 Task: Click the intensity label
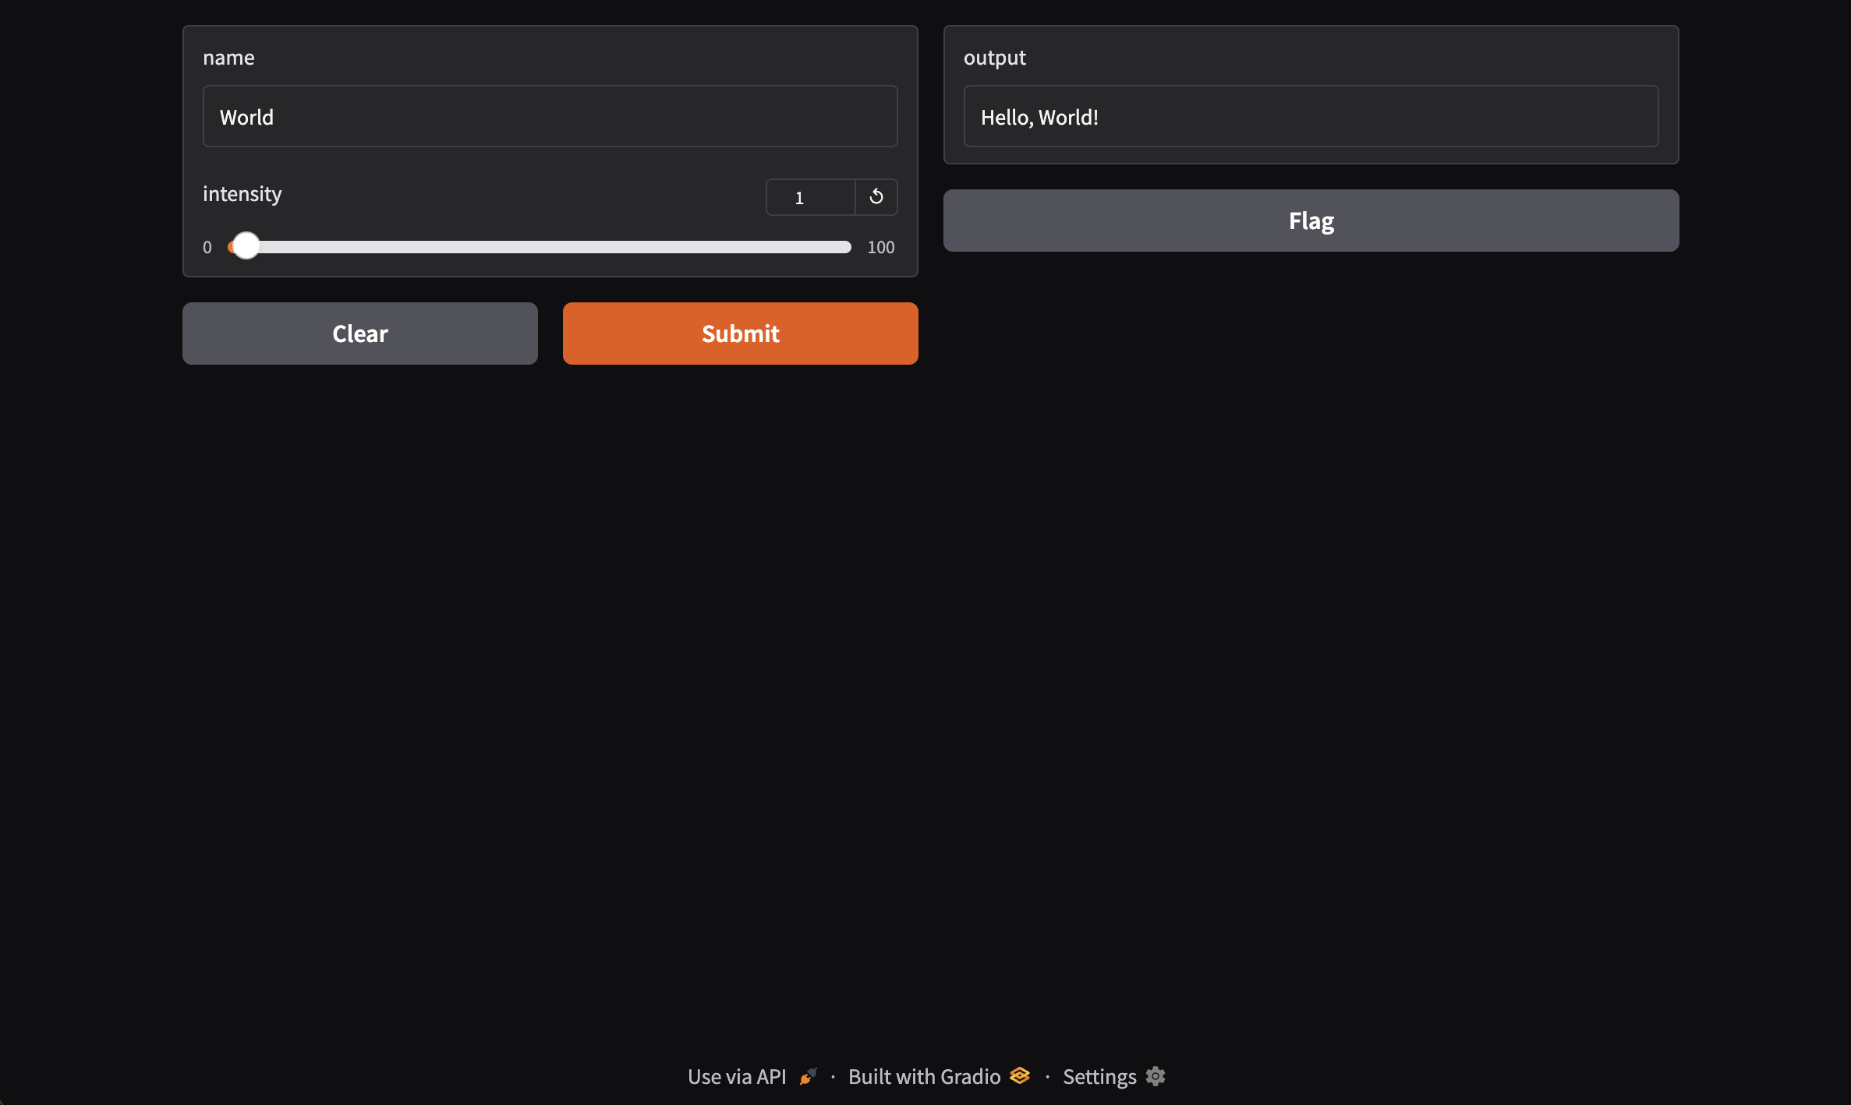(x=242, y=194)
